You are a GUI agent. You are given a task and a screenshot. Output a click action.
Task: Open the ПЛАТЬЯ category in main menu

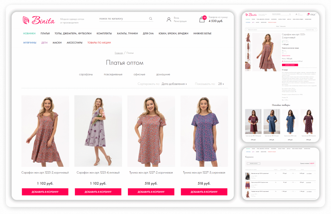click(x=45, y=34)
